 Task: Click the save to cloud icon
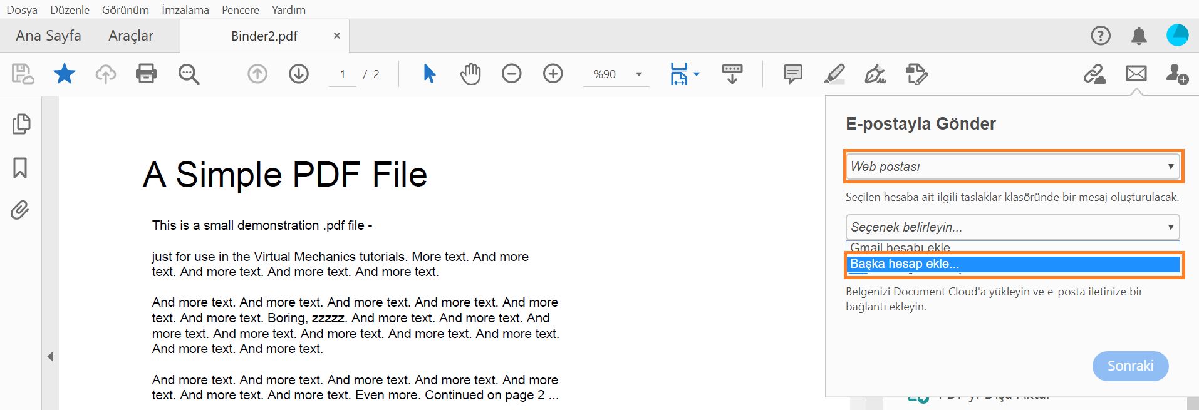coord(23,74)
